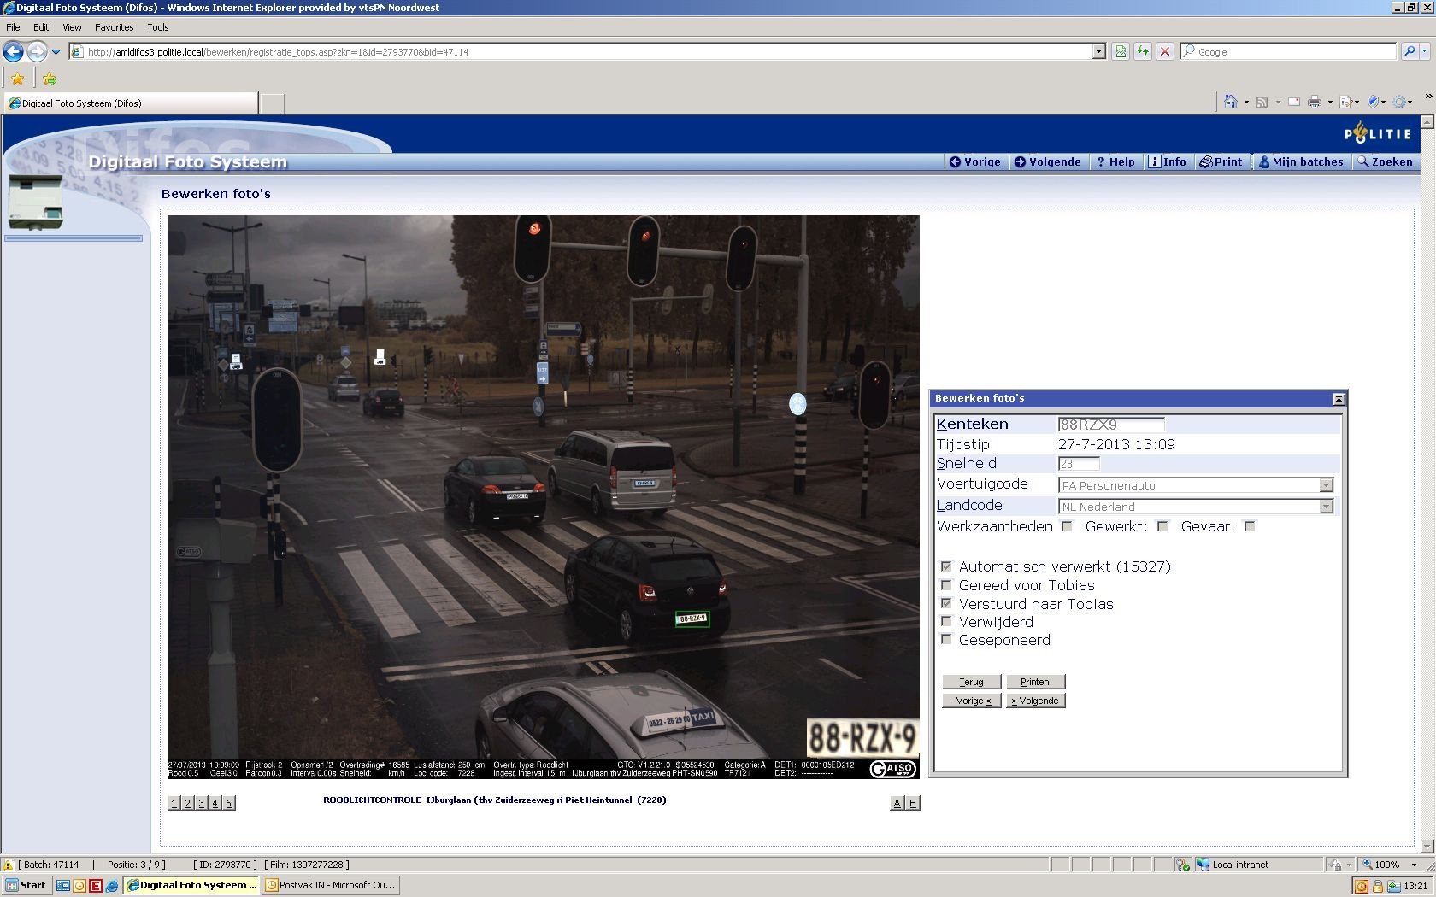Open the Safety shield menu icon
The image size is (1436, 897).
click(1373, 102)
